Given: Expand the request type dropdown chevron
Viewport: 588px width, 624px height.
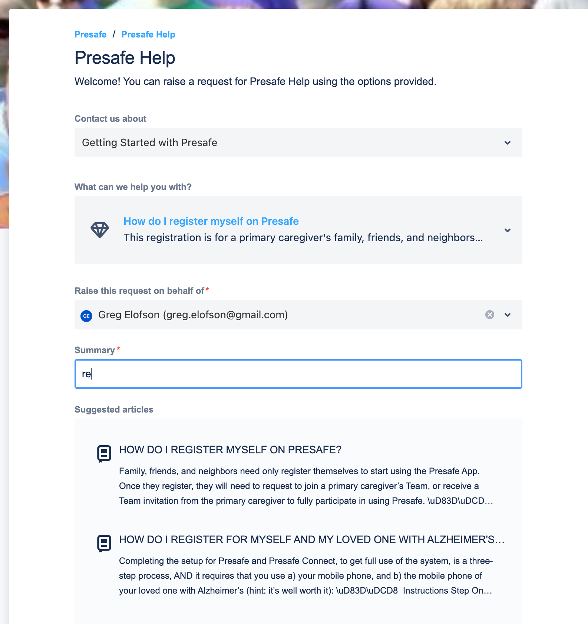Looking at the screenshot, I should click(x=508, y=230).
